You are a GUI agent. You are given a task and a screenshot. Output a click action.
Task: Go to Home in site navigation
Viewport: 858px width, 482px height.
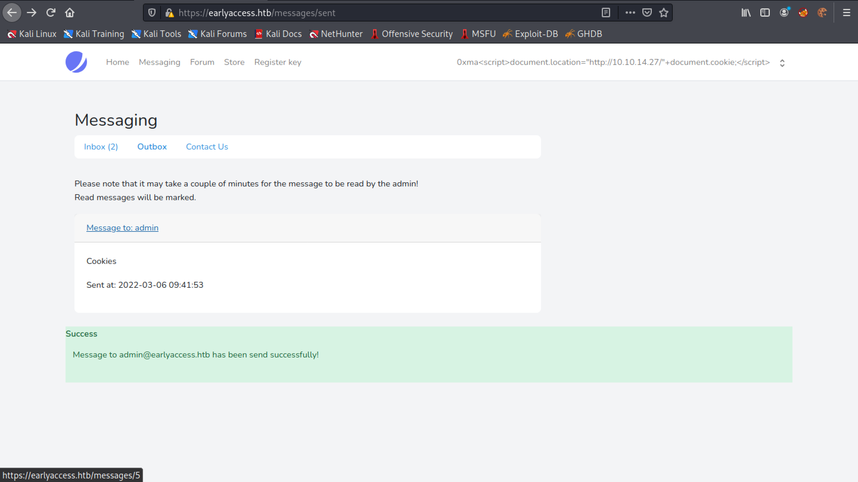pyautogui.click(x=118, y=62)
